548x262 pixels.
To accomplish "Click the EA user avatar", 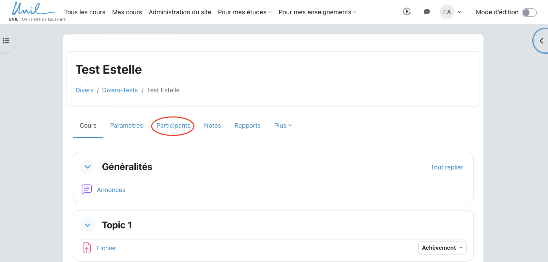I will [x=447, y=12].
